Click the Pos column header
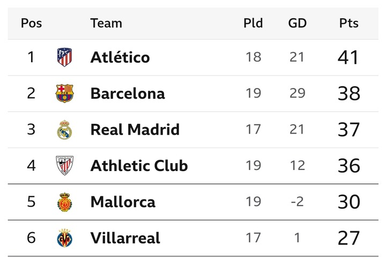This screenshot has height=258, width=386. pos(31,23)
